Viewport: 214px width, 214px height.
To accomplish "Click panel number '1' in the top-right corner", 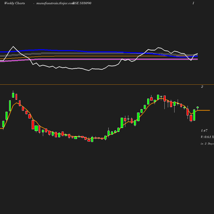I will click(x=193, y=3).
